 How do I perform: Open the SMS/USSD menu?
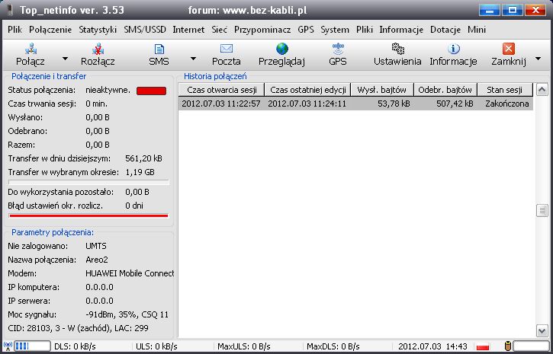tap(146, 30)
